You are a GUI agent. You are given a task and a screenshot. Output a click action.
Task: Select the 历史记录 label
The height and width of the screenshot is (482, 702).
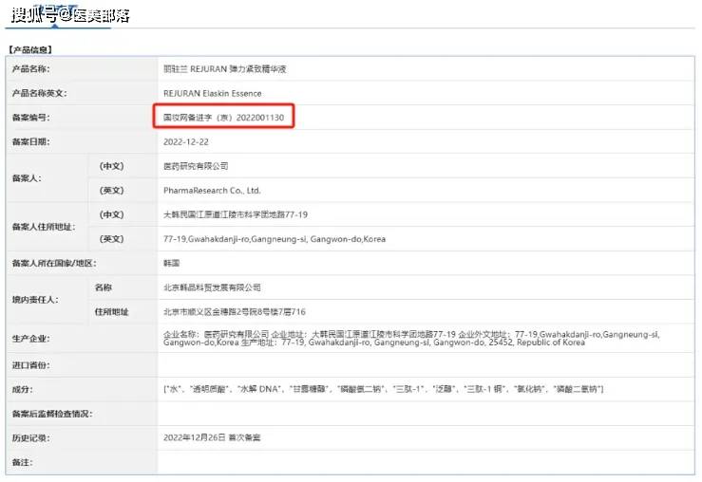point(31,437)
